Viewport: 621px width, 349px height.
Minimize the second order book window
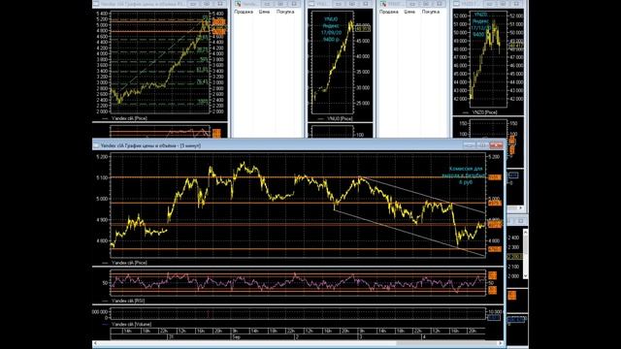(412, 3)
